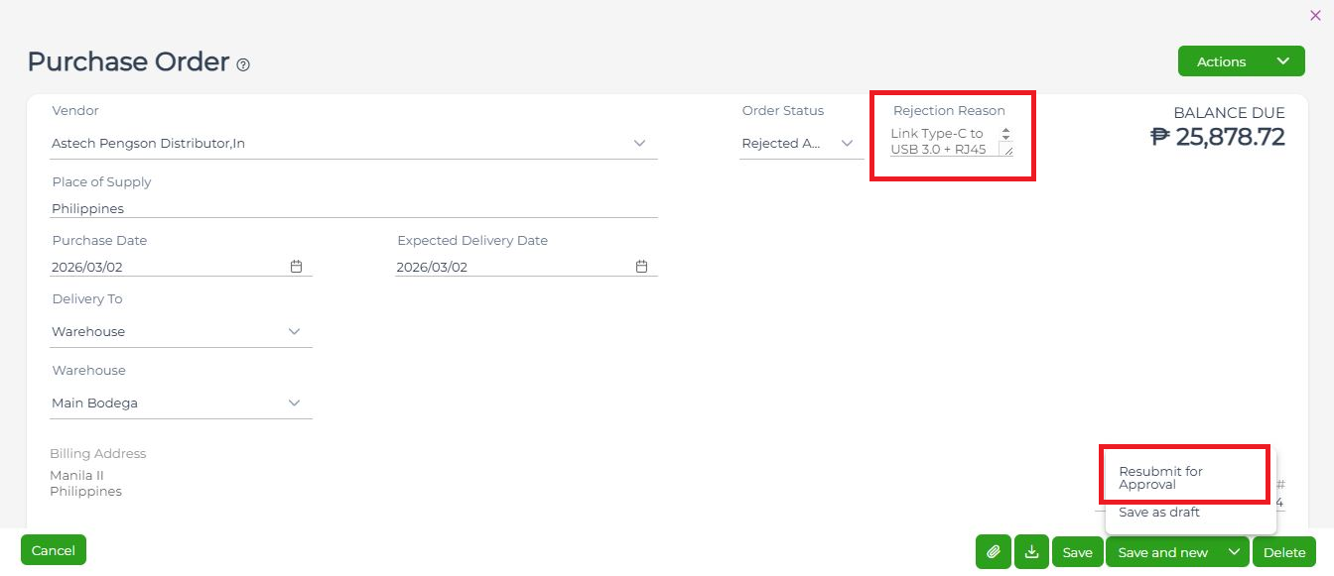The height and width of the screenshot is (576, 1334).
Task: Click the Save button
Action: tap(1077, 552)
